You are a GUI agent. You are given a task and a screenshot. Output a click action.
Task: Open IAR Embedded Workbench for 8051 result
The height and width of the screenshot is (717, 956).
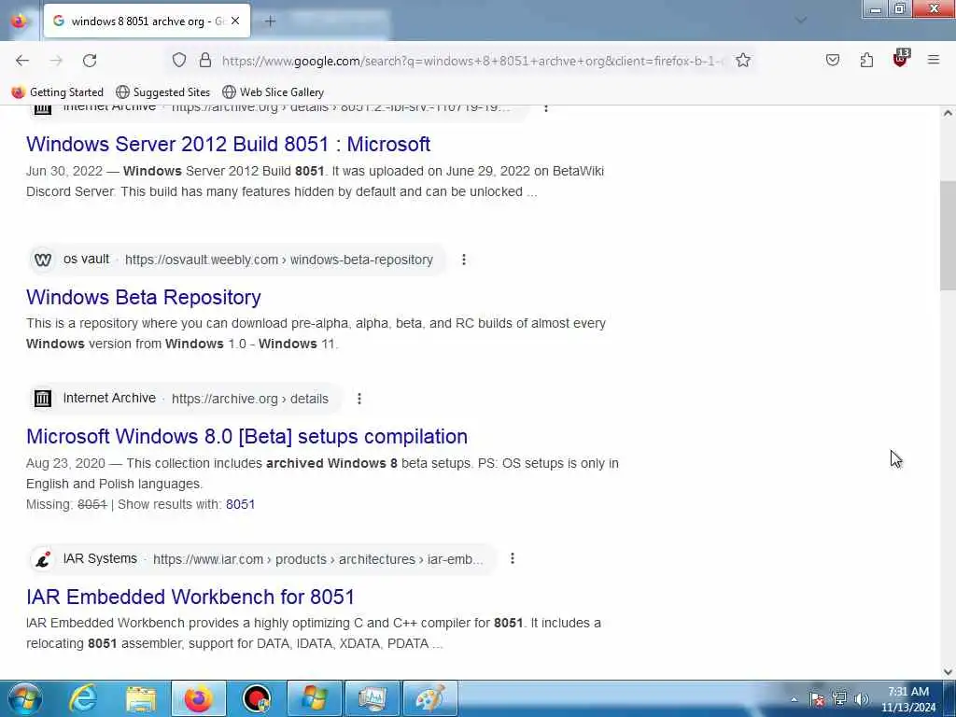[190, 597]
